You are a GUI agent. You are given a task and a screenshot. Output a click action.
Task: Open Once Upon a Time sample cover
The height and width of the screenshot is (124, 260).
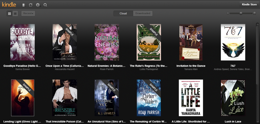(65, 42)
